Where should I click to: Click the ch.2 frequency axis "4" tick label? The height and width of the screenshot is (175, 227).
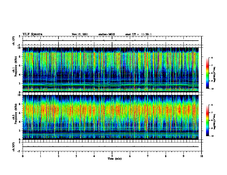tap(20, 122)
